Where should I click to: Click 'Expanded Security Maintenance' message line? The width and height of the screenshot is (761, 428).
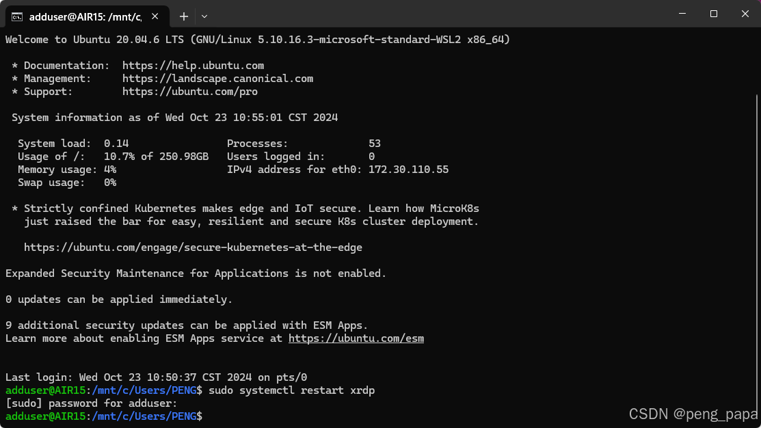(196, 273)
